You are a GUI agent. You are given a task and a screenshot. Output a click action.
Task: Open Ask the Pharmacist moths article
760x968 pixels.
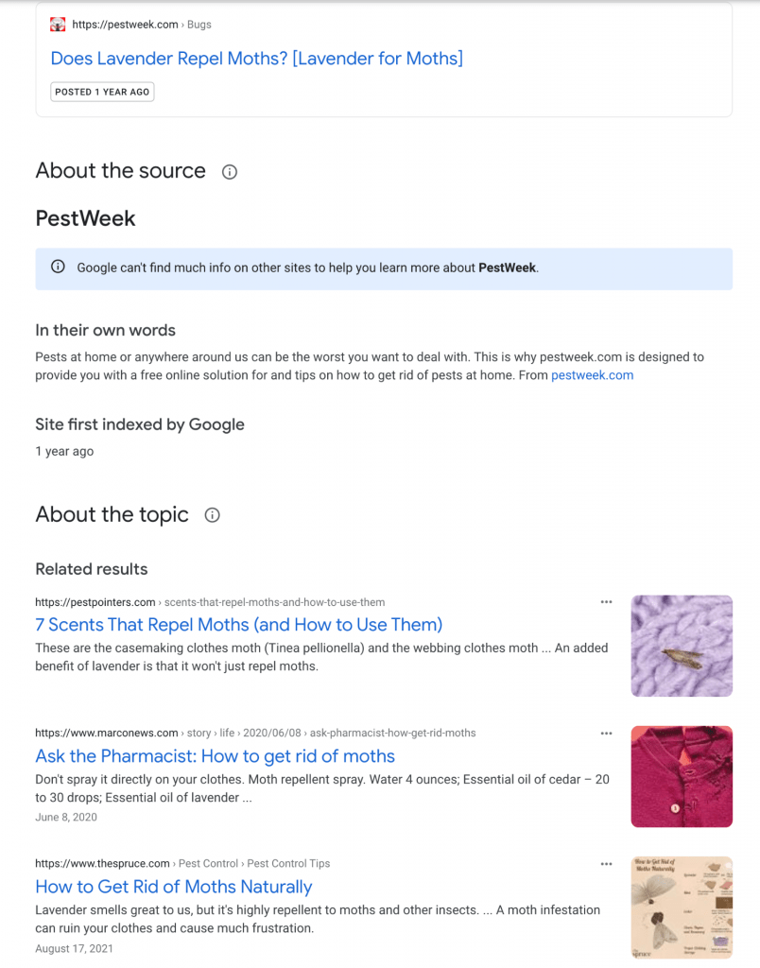215,756
